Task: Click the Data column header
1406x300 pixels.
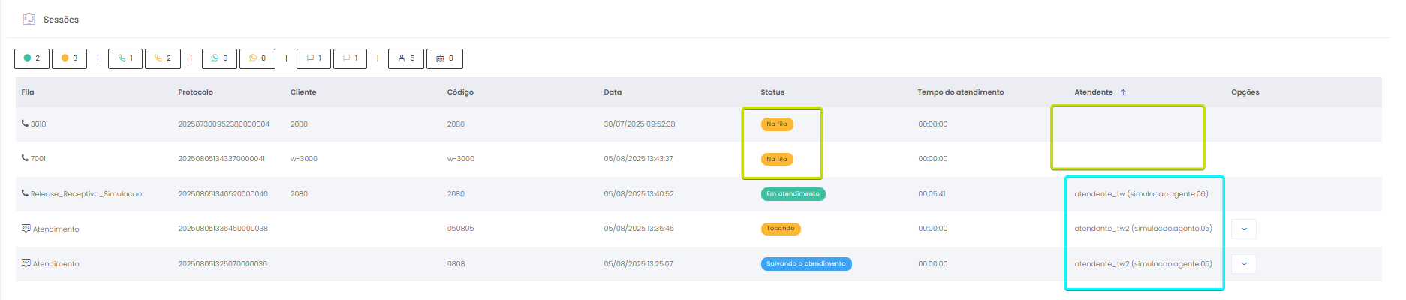Action: tap(613, 92)
